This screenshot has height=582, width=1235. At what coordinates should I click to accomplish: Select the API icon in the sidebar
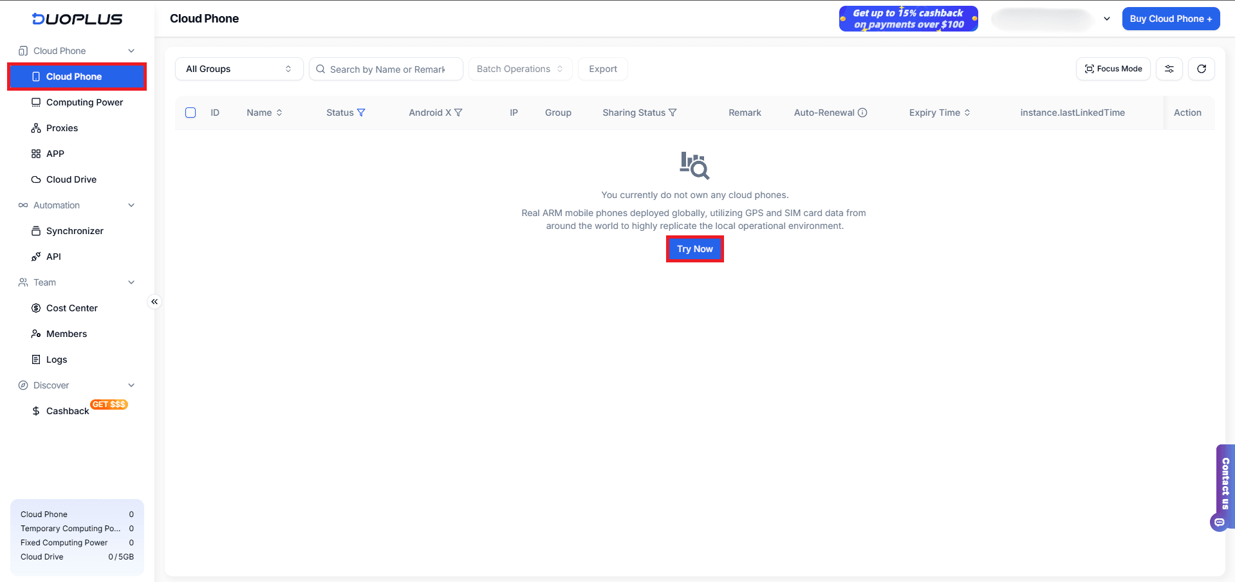(36, 256)
